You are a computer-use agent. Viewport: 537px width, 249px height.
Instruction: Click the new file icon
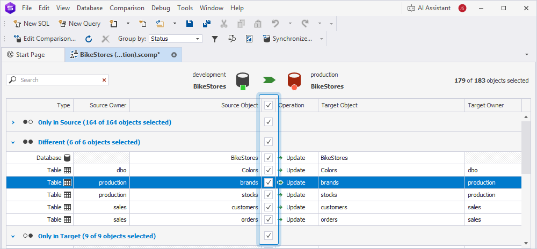(143, 24)
